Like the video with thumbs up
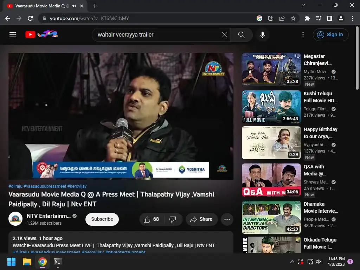Image resolution: width=360 pixels, height=270 pixels. tap(151, 219)
